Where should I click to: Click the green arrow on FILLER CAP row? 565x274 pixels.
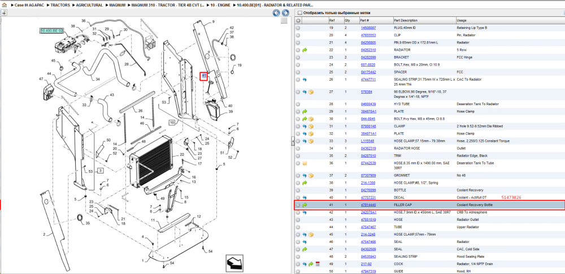[305, 205]
